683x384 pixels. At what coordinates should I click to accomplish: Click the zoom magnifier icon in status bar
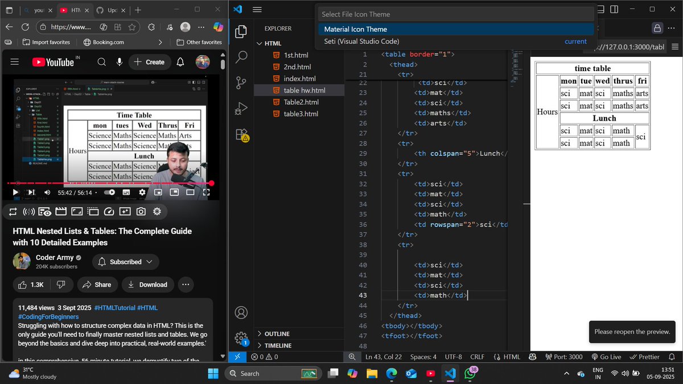click(352, 357)
